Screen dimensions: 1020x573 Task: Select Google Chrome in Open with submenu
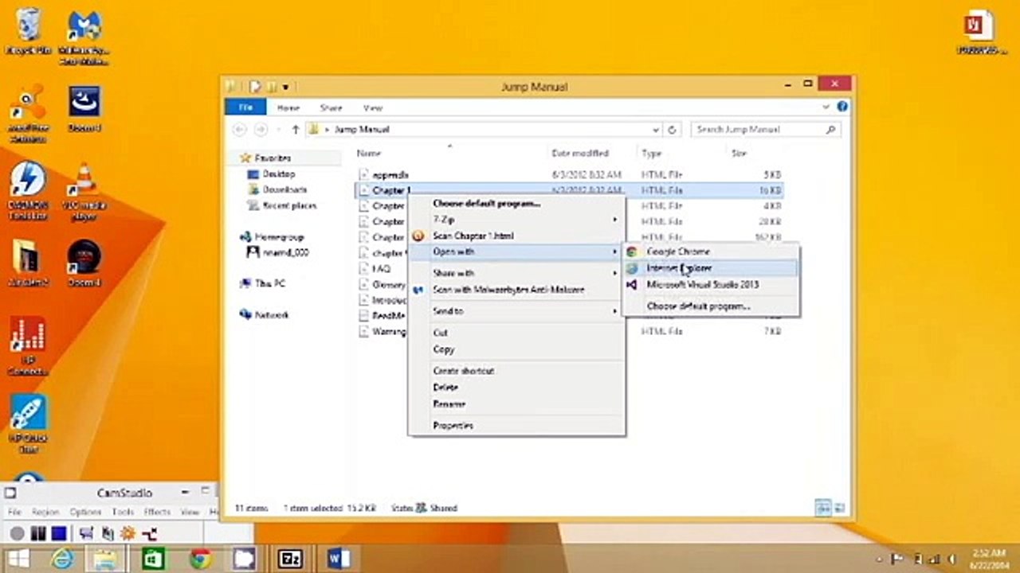pos(711,251)
